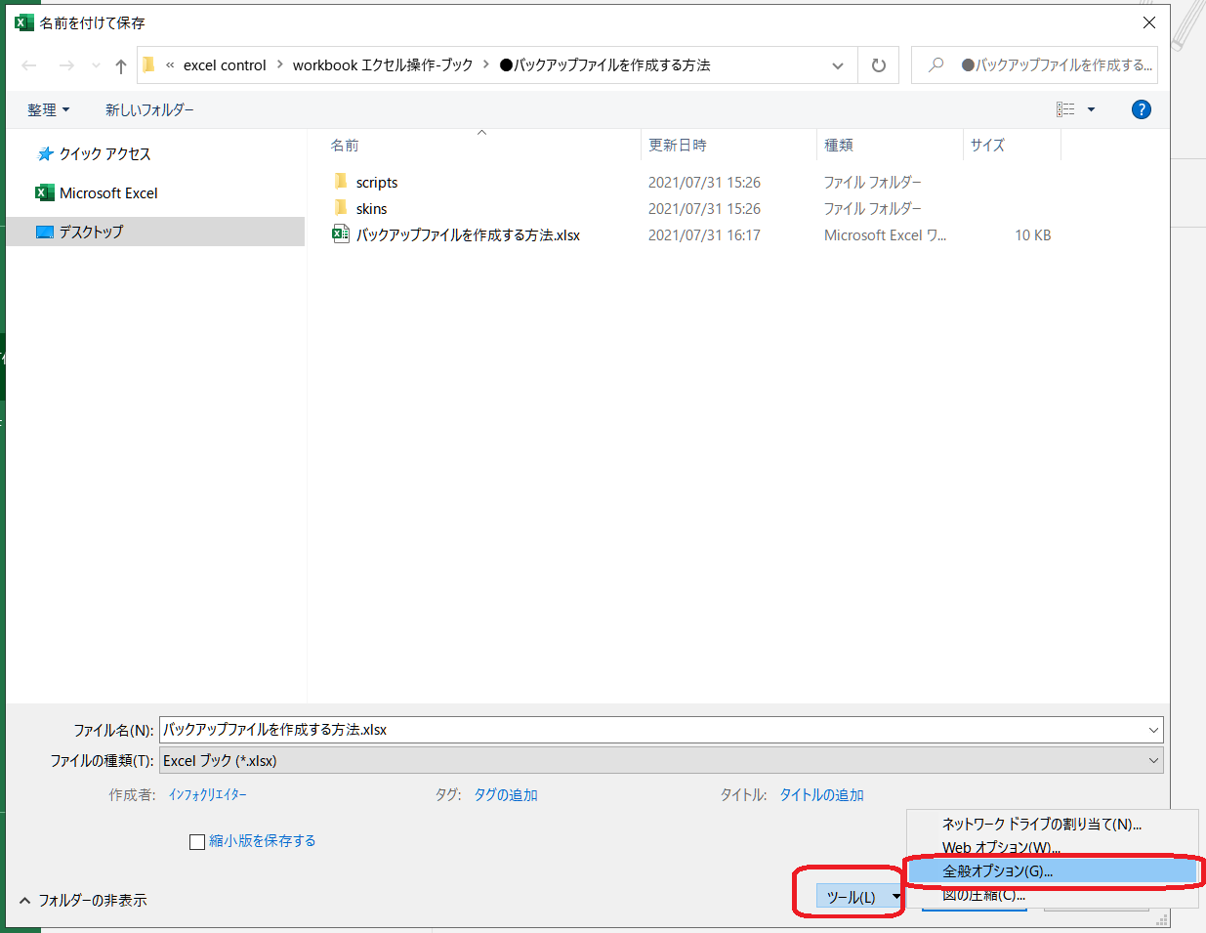Select ネットワーク ドライブの割り当て(N) menu item
1206x933 pixels.
tap(1041, 824)
